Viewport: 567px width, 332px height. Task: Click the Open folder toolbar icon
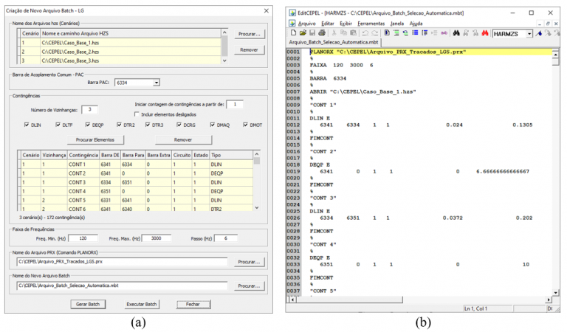302,33
